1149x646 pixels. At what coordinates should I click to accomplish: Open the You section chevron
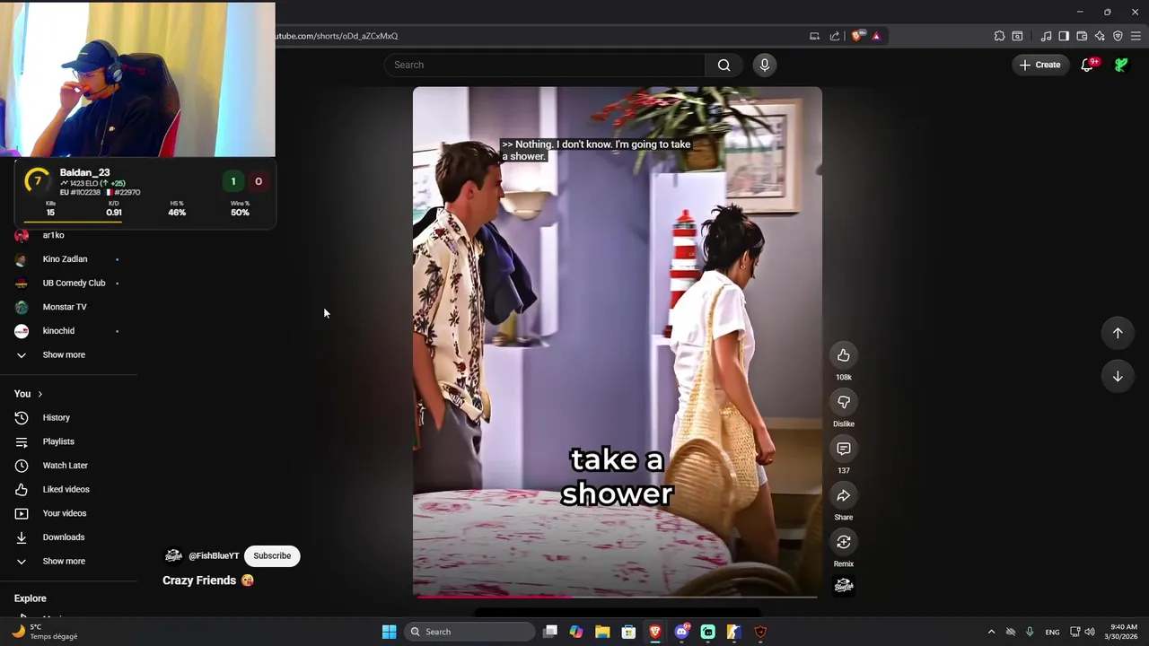pyautogui.click(x=39, y=394)
